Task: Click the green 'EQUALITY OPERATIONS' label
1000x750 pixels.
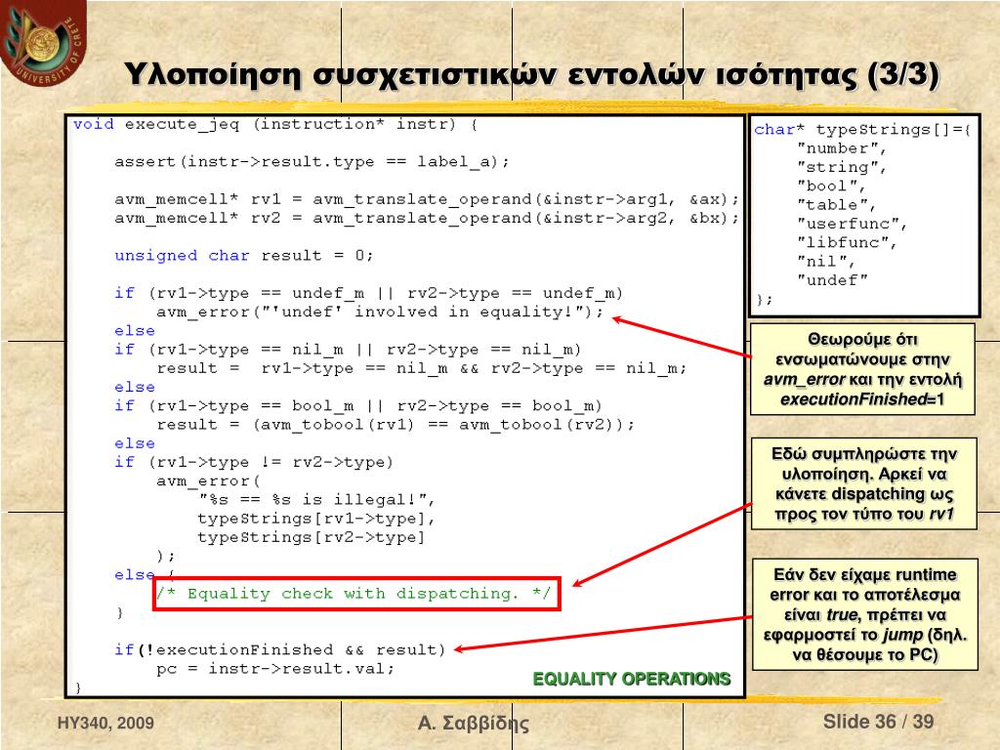Action: 632,679
